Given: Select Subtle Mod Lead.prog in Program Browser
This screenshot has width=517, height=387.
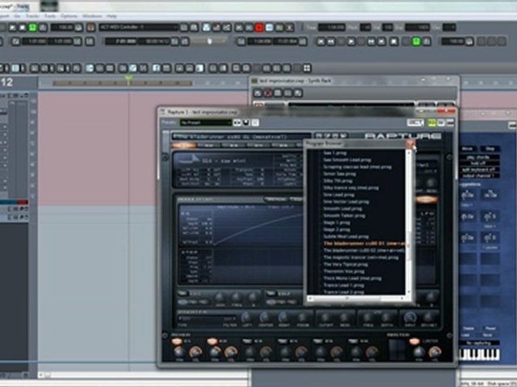Looking at the screenshot, I should [x=346, y=236].
